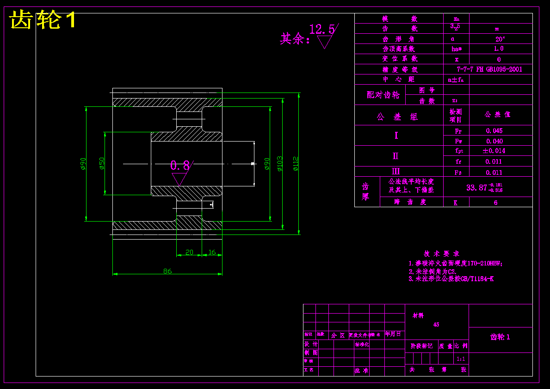Select note '2.未注倒角为C2.'

pyautogui.click(x=433, y=272)
